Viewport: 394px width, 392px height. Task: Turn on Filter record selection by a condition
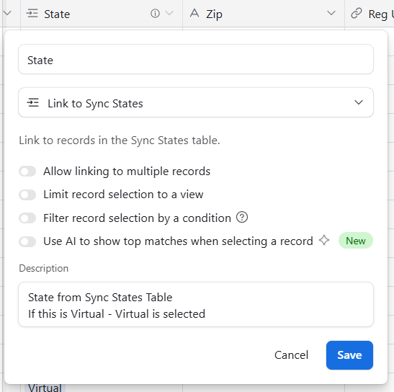27,218
